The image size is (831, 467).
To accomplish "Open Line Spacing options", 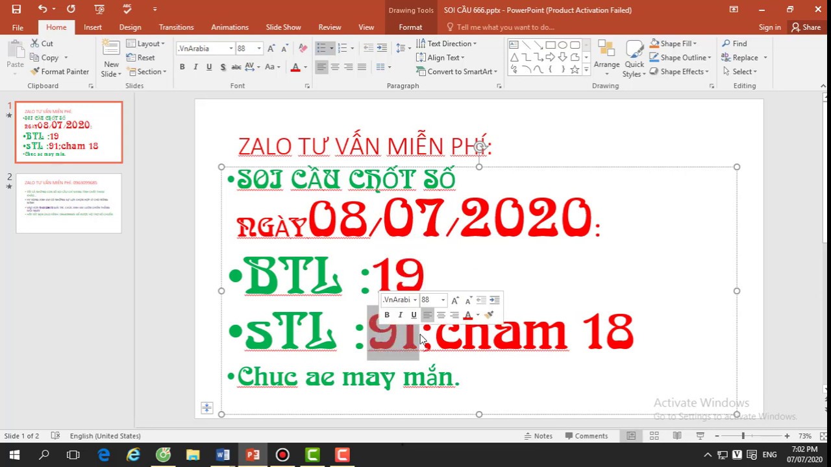I will click(403, 49).
